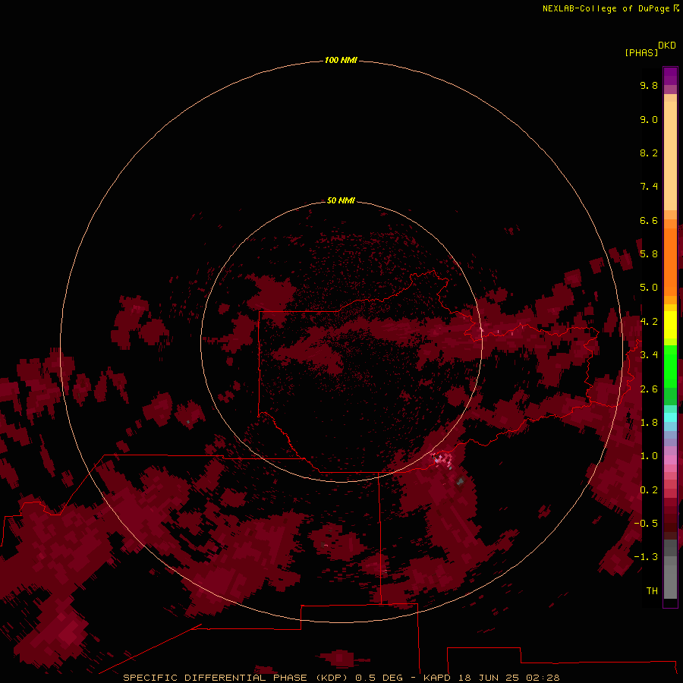Click the 2.6 scale value
This screenshot has height=683, width=683.
pos(649,389)
